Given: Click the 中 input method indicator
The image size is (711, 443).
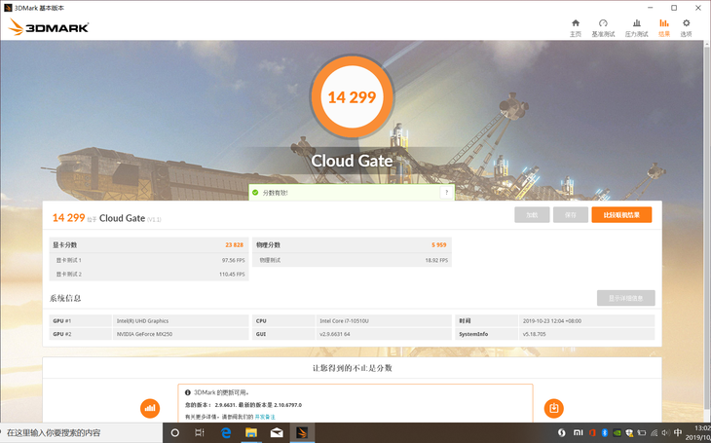Looking at the screenshot, I should click(678, 432).
